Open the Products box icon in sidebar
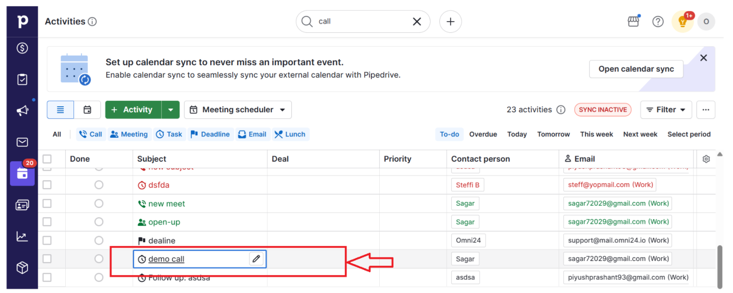Viewport: 733px width, 293px height. click(22, 268)
